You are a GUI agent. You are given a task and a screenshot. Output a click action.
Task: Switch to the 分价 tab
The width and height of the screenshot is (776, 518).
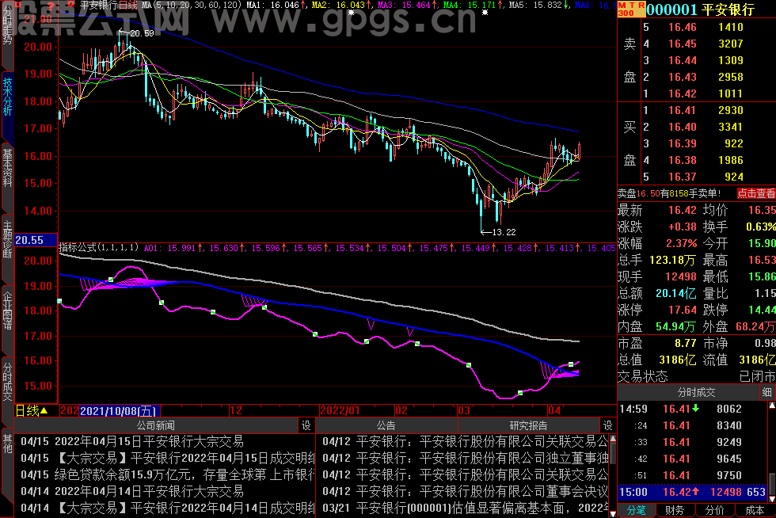click(714, 511)
